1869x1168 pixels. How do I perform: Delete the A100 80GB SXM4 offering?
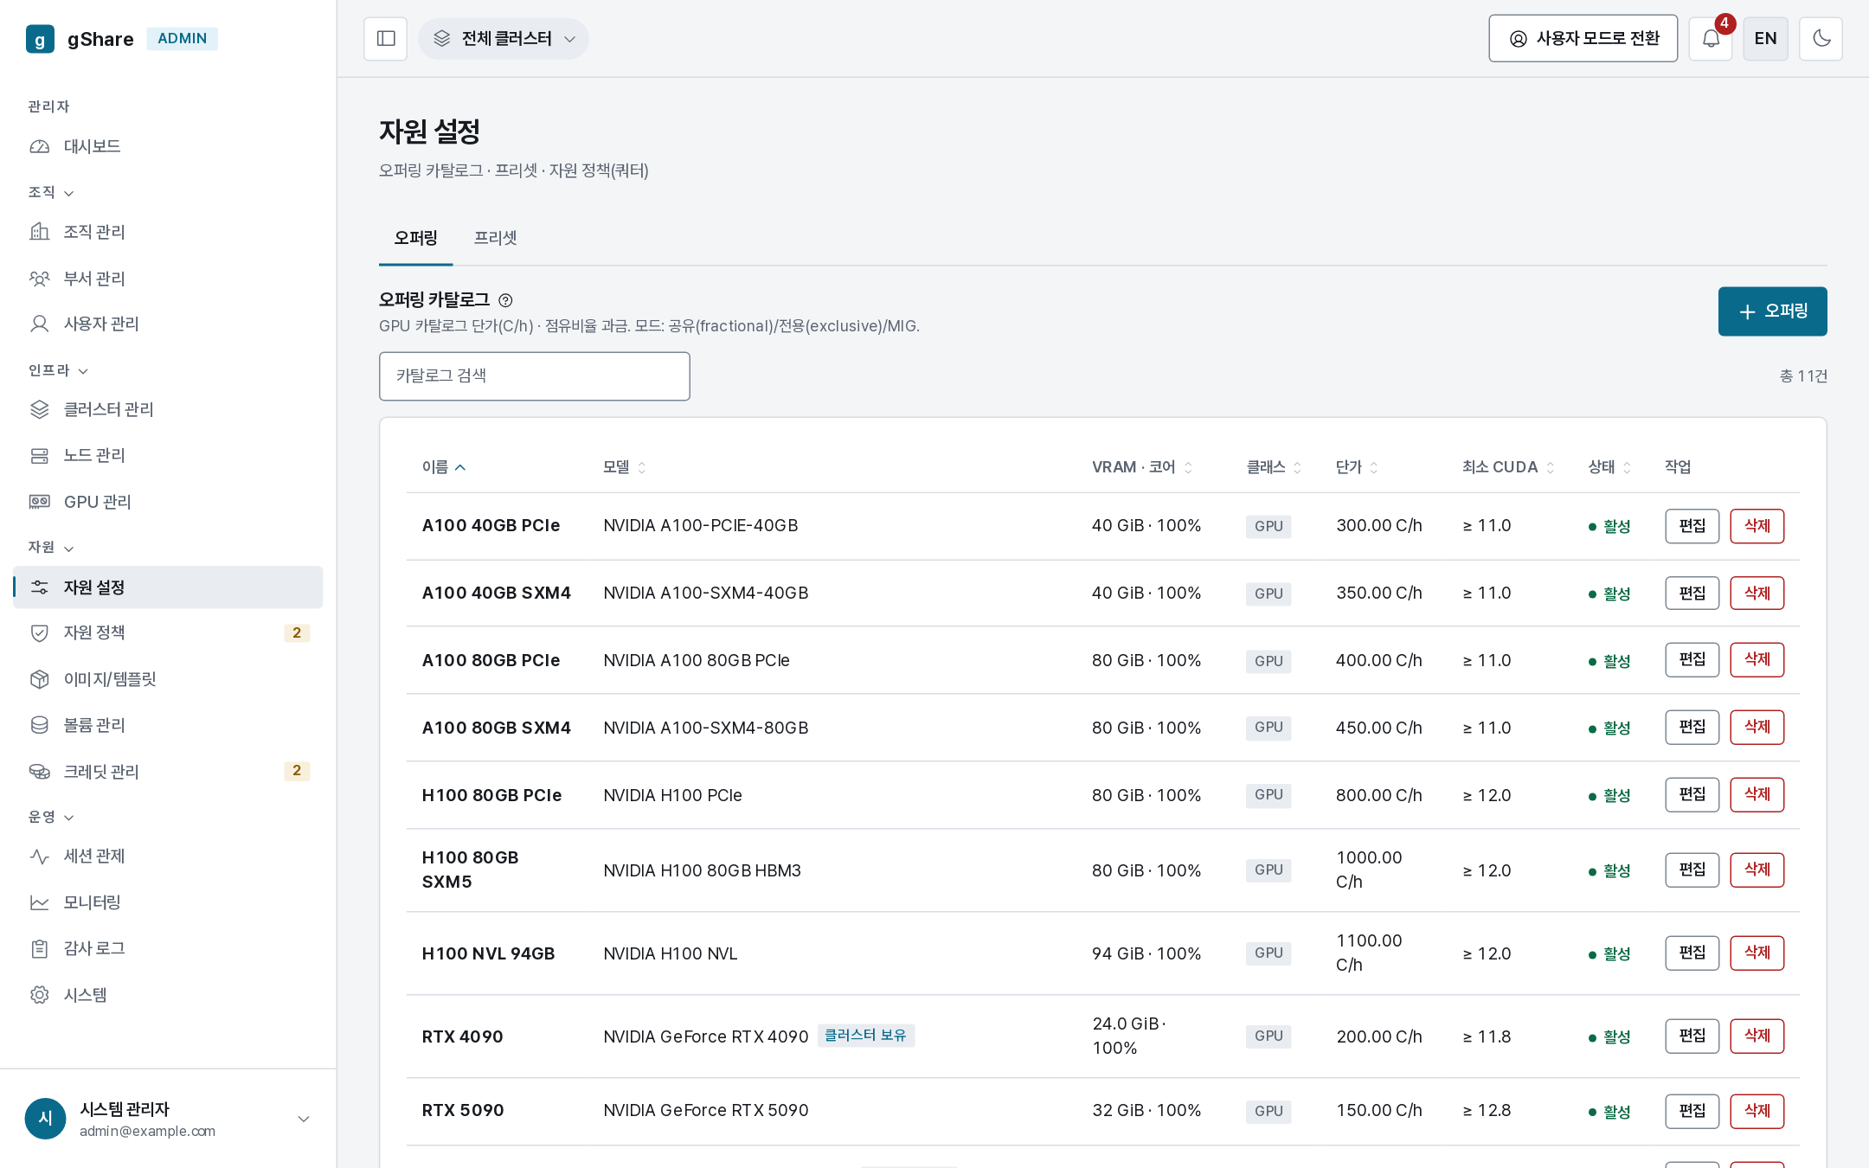click(1757, 728)
